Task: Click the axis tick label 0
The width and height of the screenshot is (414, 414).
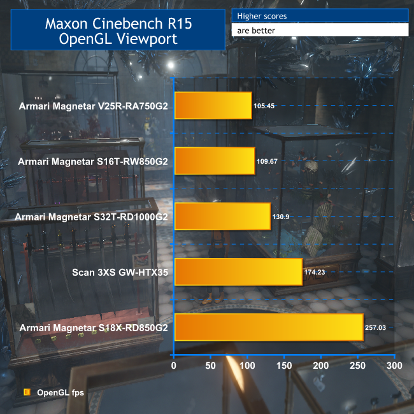Action: [173, 366]
